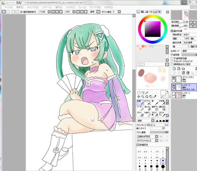This screenshot has width=197, height=171.
Task: Open the 手ブレ補正 stabilizer dropdown
Action: coord(119,12)
